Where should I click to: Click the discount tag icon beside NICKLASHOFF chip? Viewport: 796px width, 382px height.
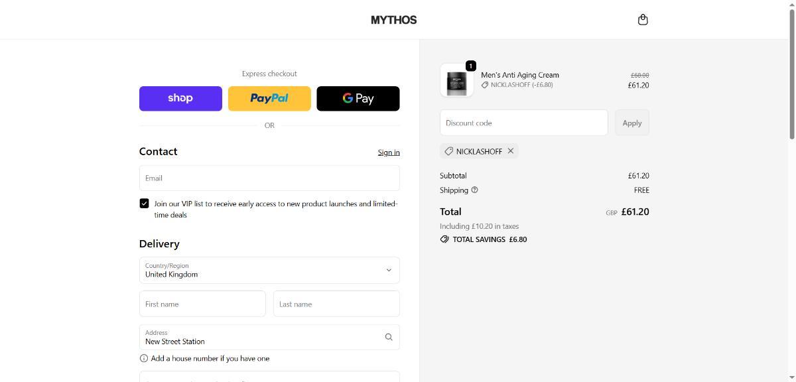(449, 151)
